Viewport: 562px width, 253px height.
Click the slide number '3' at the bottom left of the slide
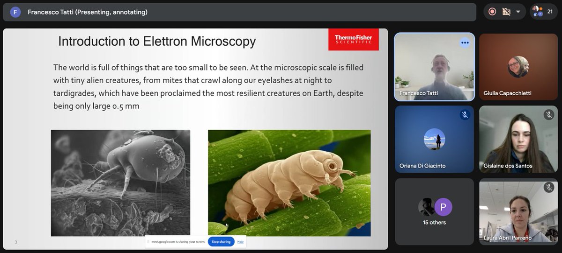click(16, 242)
